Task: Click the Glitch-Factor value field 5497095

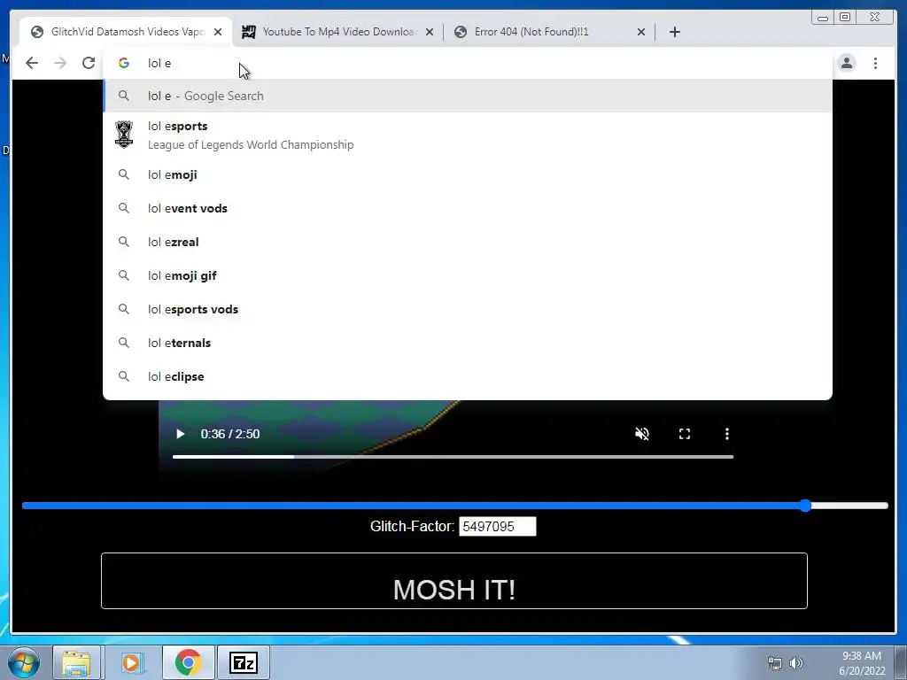Action: click(x=498, y=527)
